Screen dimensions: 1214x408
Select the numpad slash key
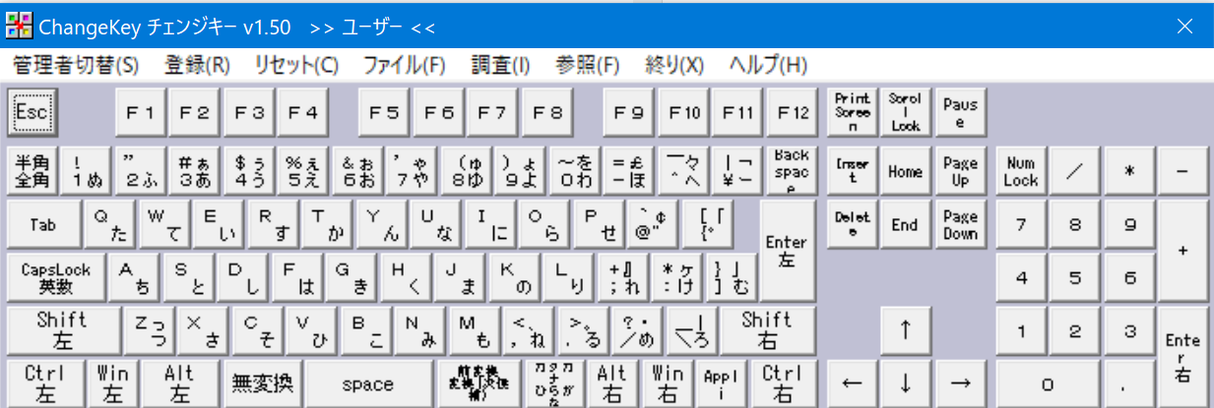[x=1075, y=171]
